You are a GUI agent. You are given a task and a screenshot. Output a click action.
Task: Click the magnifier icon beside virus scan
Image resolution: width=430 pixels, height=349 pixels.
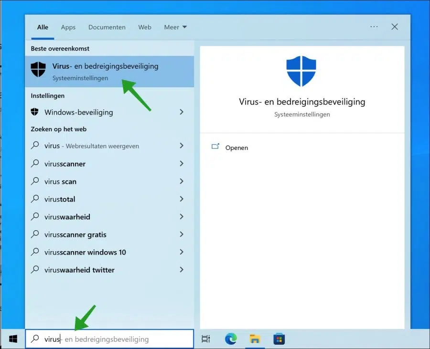(x=35, y=181)
